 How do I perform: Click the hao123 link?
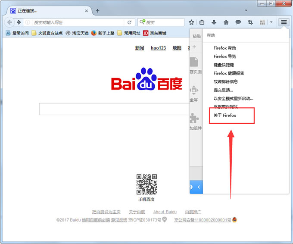tap(158, 48)
